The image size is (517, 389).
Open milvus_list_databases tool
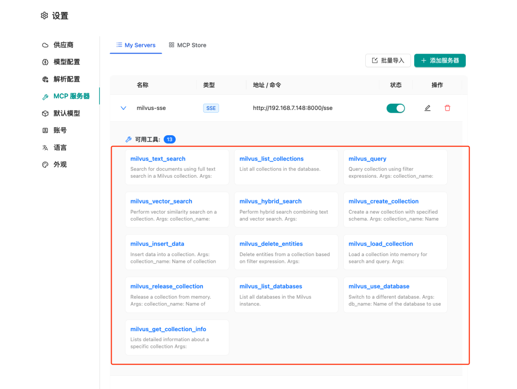point(286,295)
